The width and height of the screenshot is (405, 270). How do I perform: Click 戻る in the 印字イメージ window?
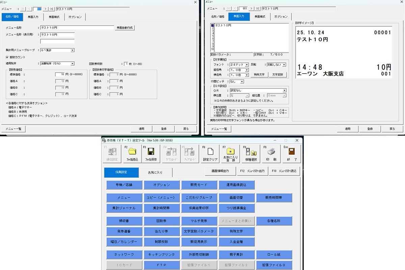[x=392, y=129]
